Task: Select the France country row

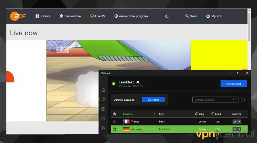Action: [x=179, y=122]
